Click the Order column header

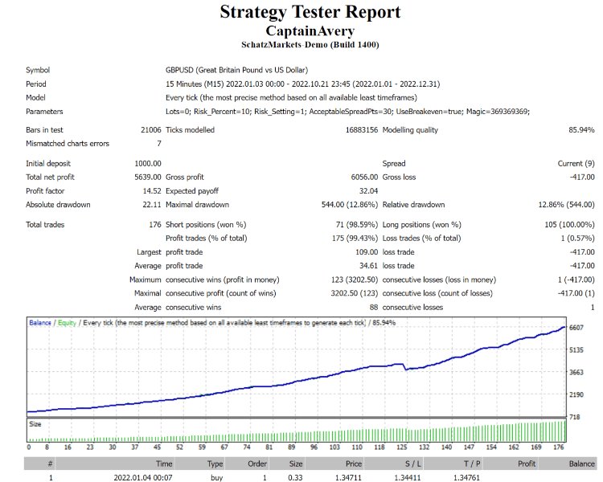256,464
